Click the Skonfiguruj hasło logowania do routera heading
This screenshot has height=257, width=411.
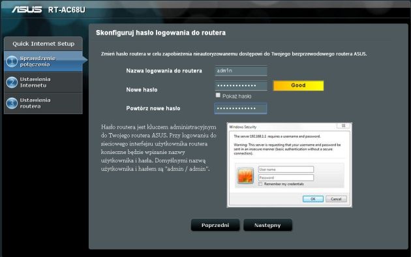click(x=160, y=33)
